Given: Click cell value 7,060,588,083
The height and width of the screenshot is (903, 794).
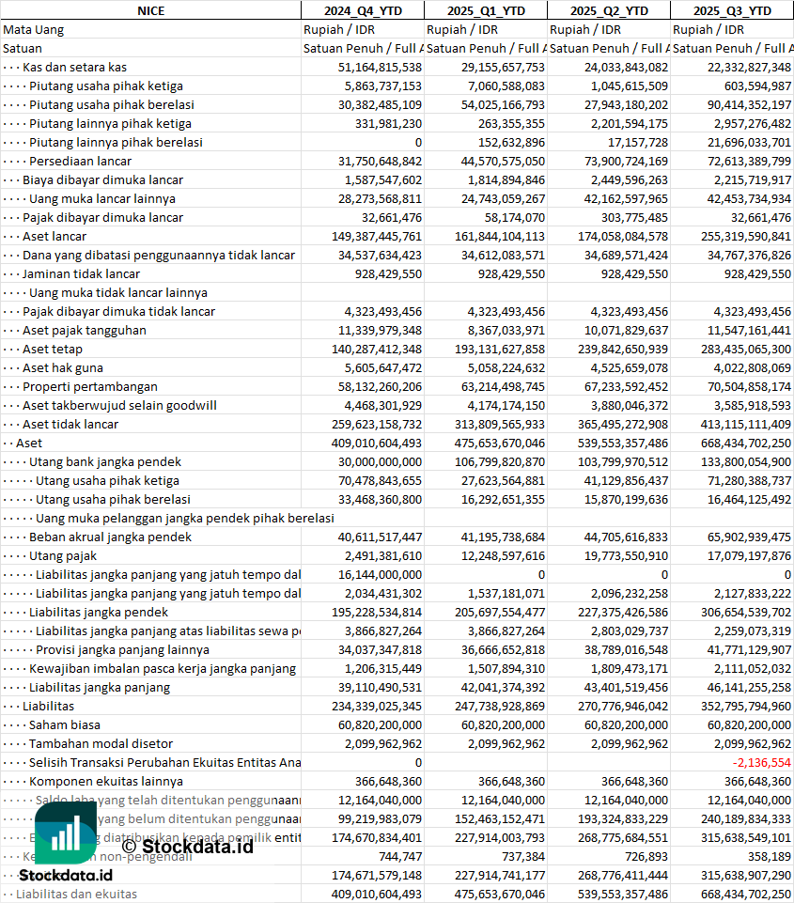Looking at the screenshot, I should [503, 86].
